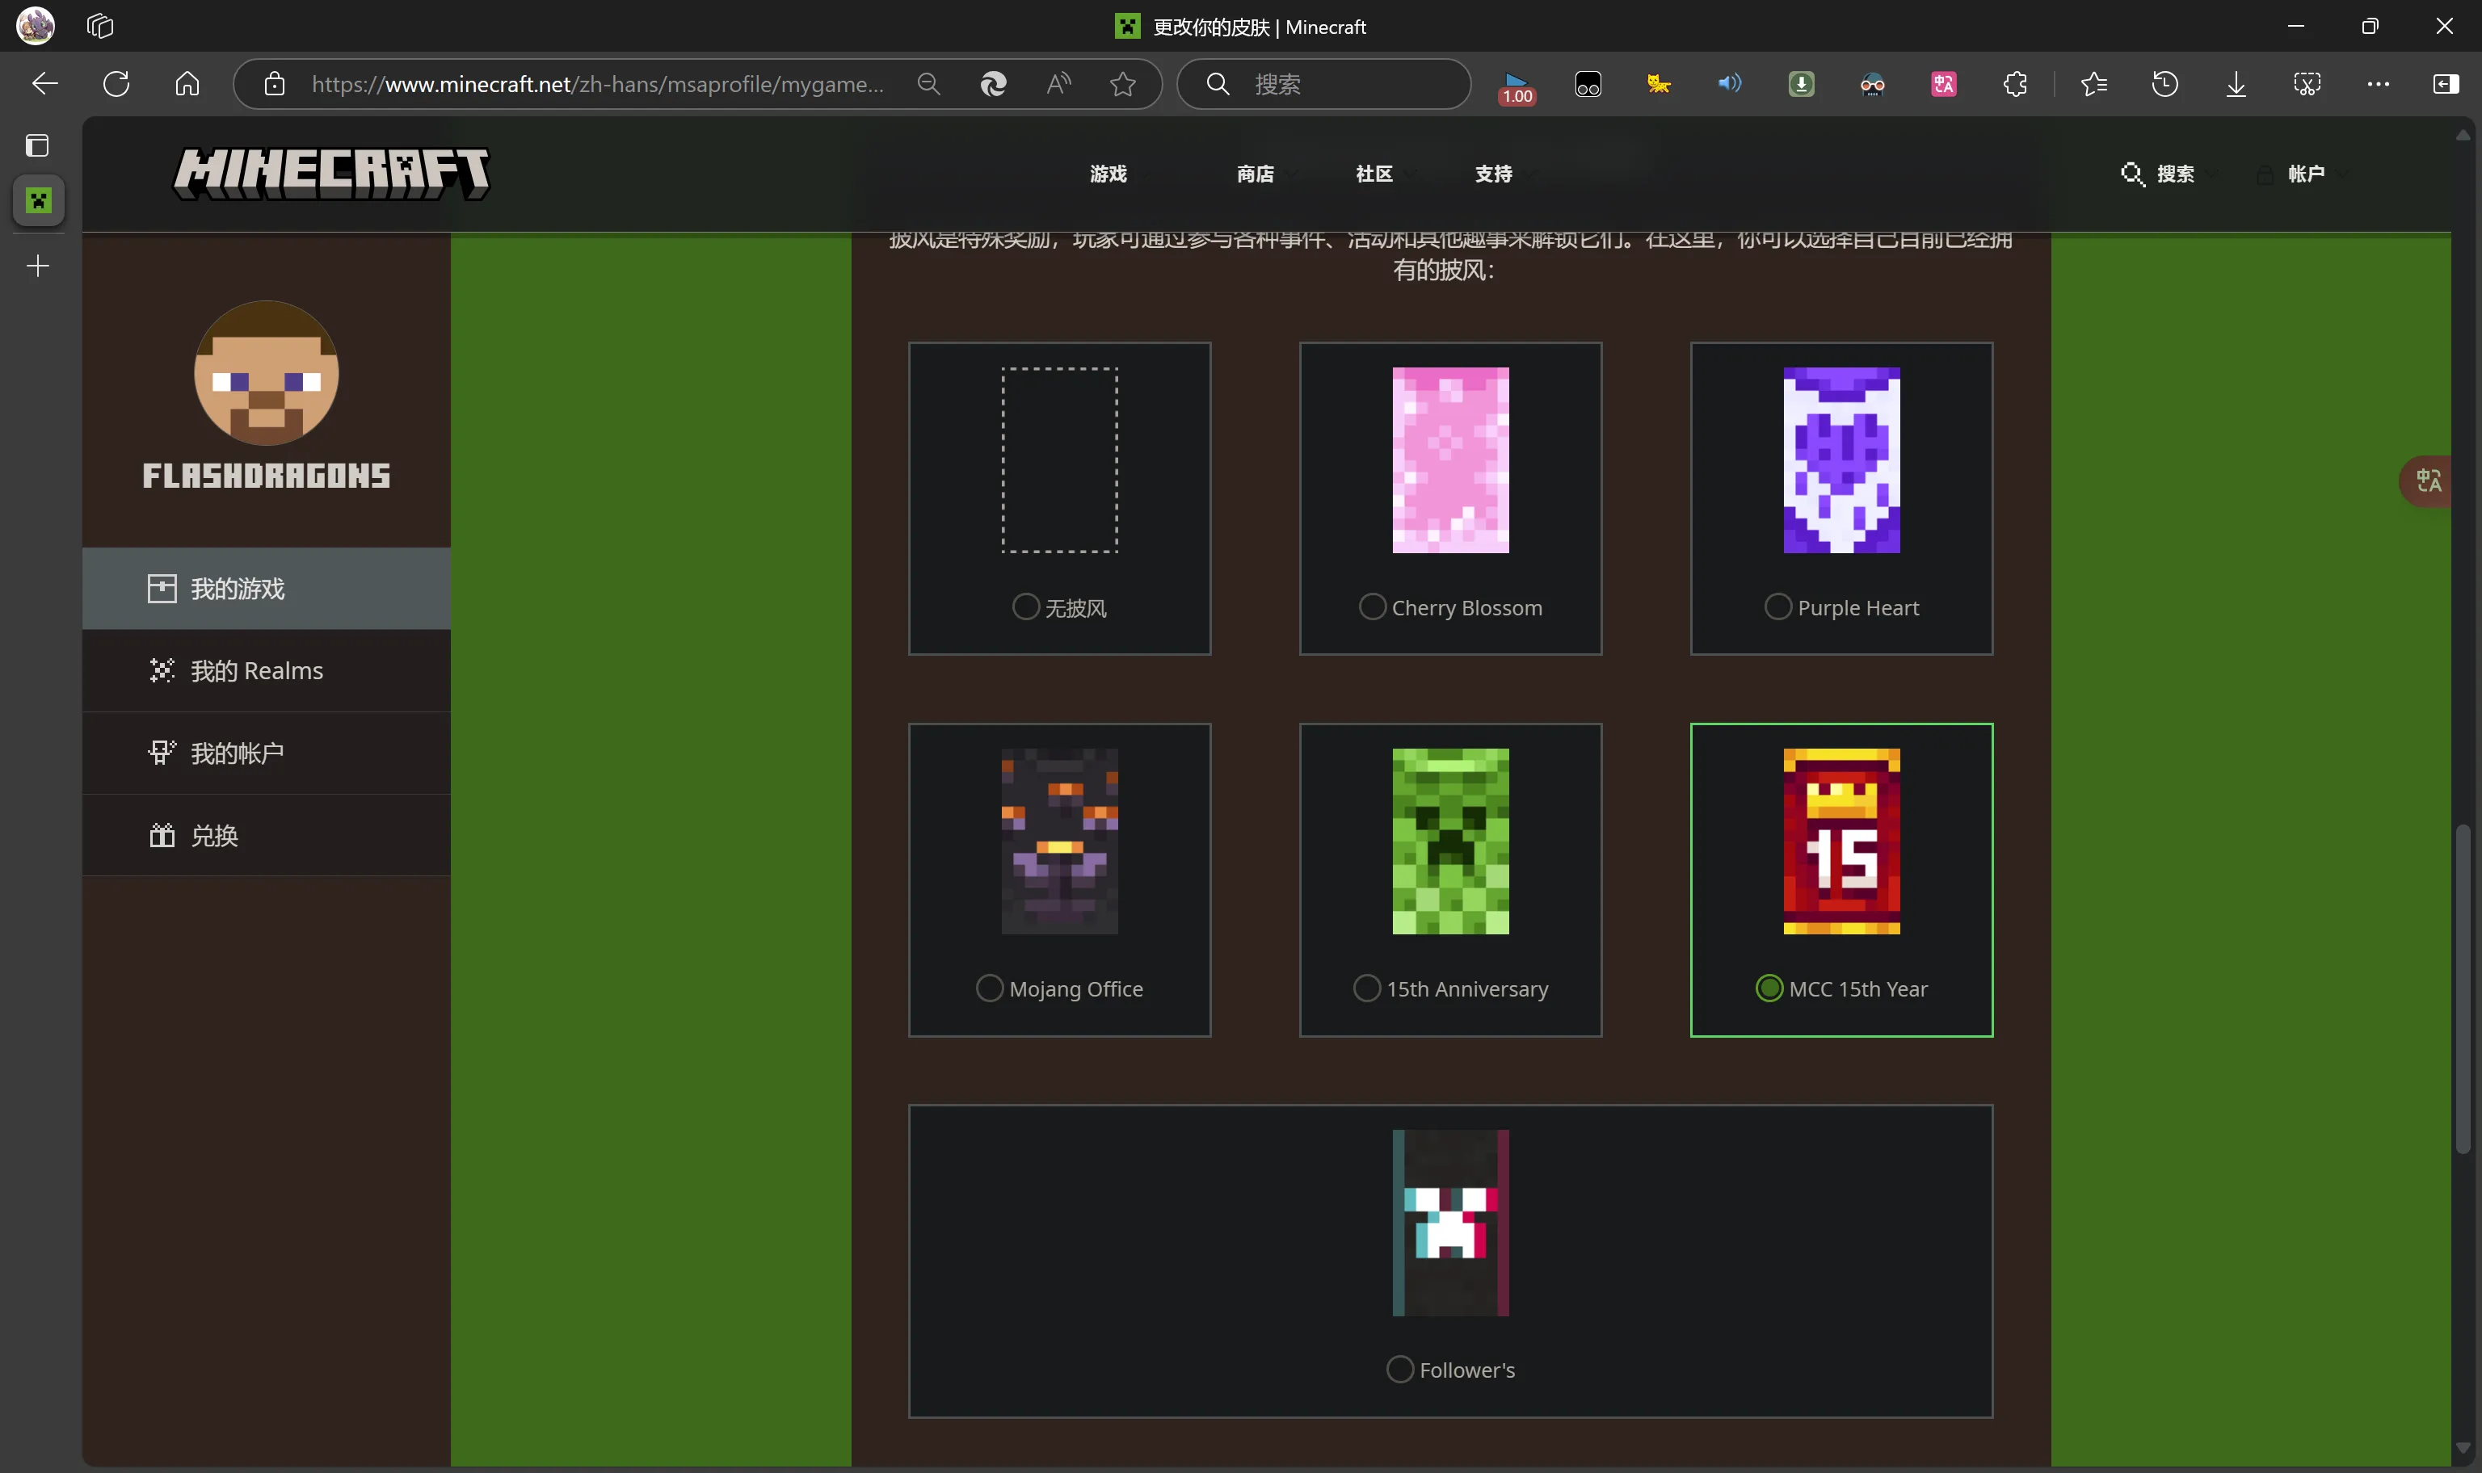2482x1473 pixels.
Task: Click the page vertical scrollbar thumb
Action: tap(2463, 988)
